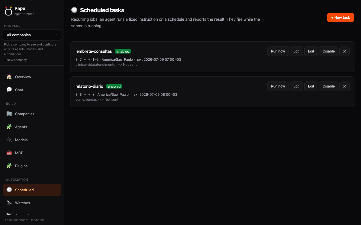Click the + New company link
361x225 pixels.
pos(15,60)
